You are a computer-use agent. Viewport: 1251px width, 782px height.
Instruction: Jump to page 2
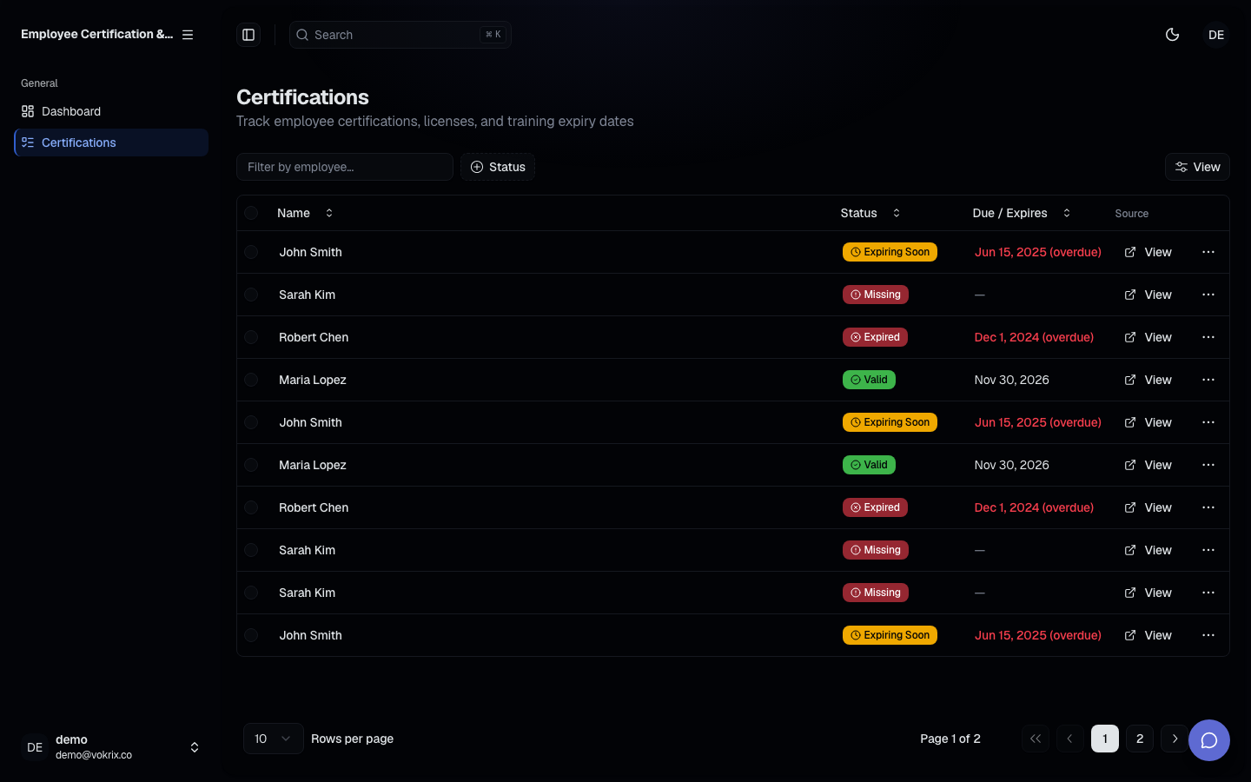pos(1140,739)
